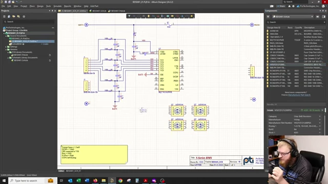Click the Open folder icon in quick access toolbar
This screenshot has width=328, height=184.
[13, 2]
